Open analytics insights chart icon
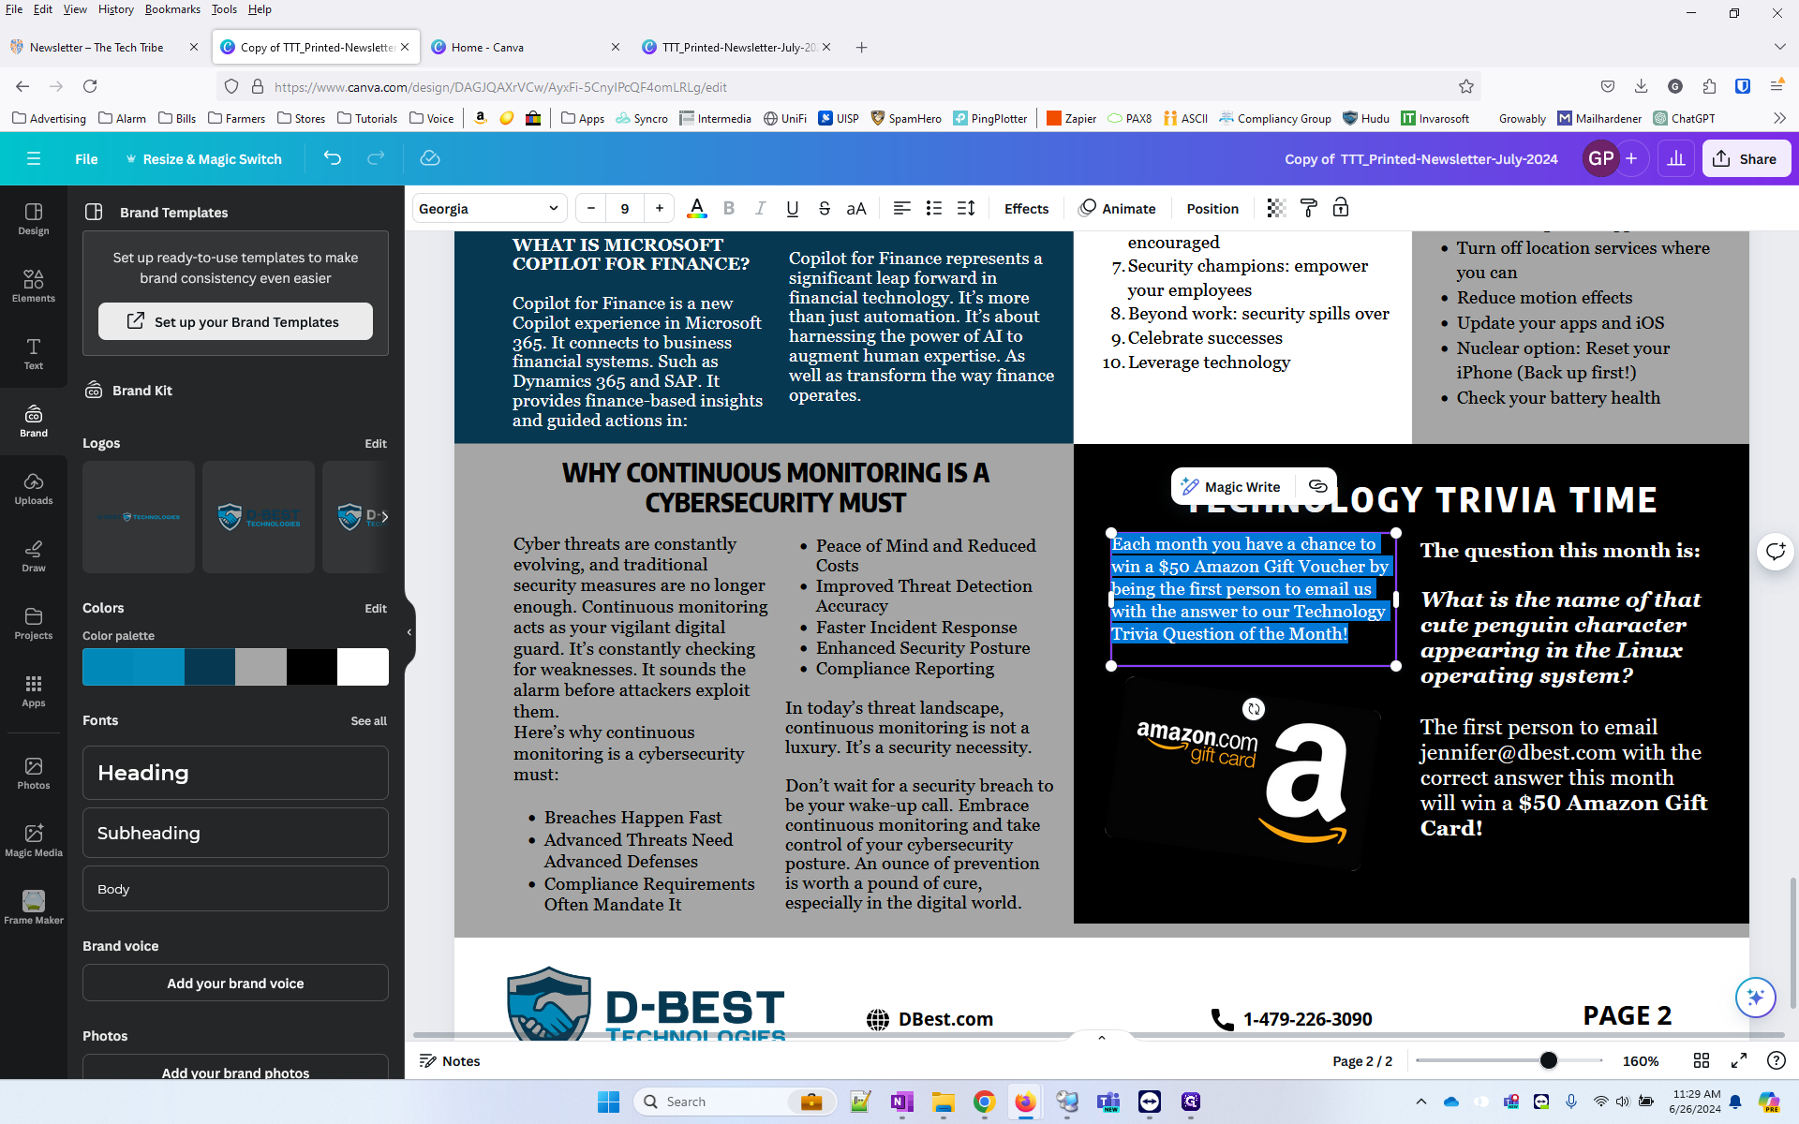The height and width of the screenshot is (1124, 1799). coord(1676,158)
